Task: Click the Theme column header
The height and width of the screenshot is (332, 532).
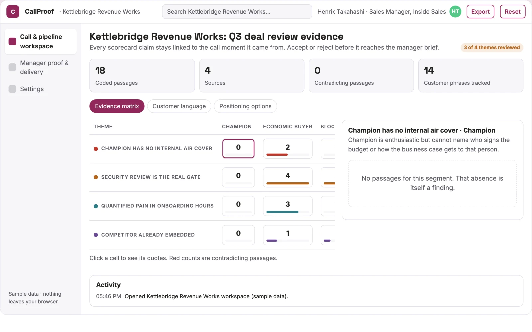Action: pyautogui.click(x=103, y=127)
